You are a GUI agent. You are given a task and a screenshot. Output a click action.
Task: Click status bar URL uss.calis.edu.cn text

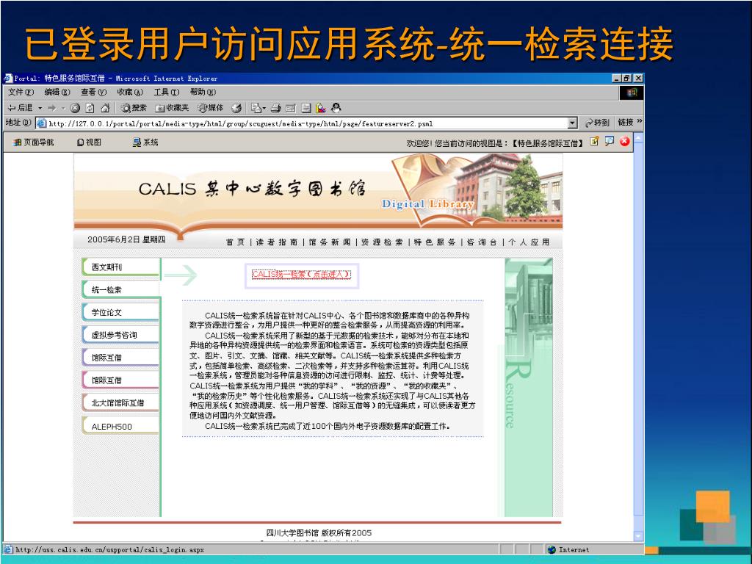(x=110, y=549)
